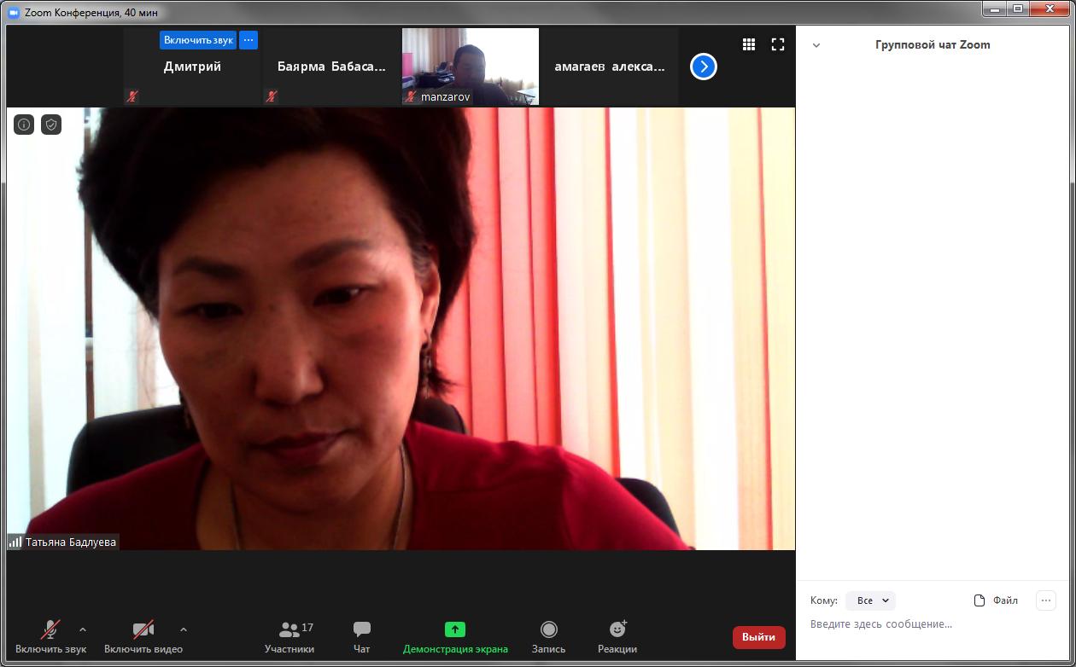Toggle microphone with Включить звук

click(x=50, y=637)
